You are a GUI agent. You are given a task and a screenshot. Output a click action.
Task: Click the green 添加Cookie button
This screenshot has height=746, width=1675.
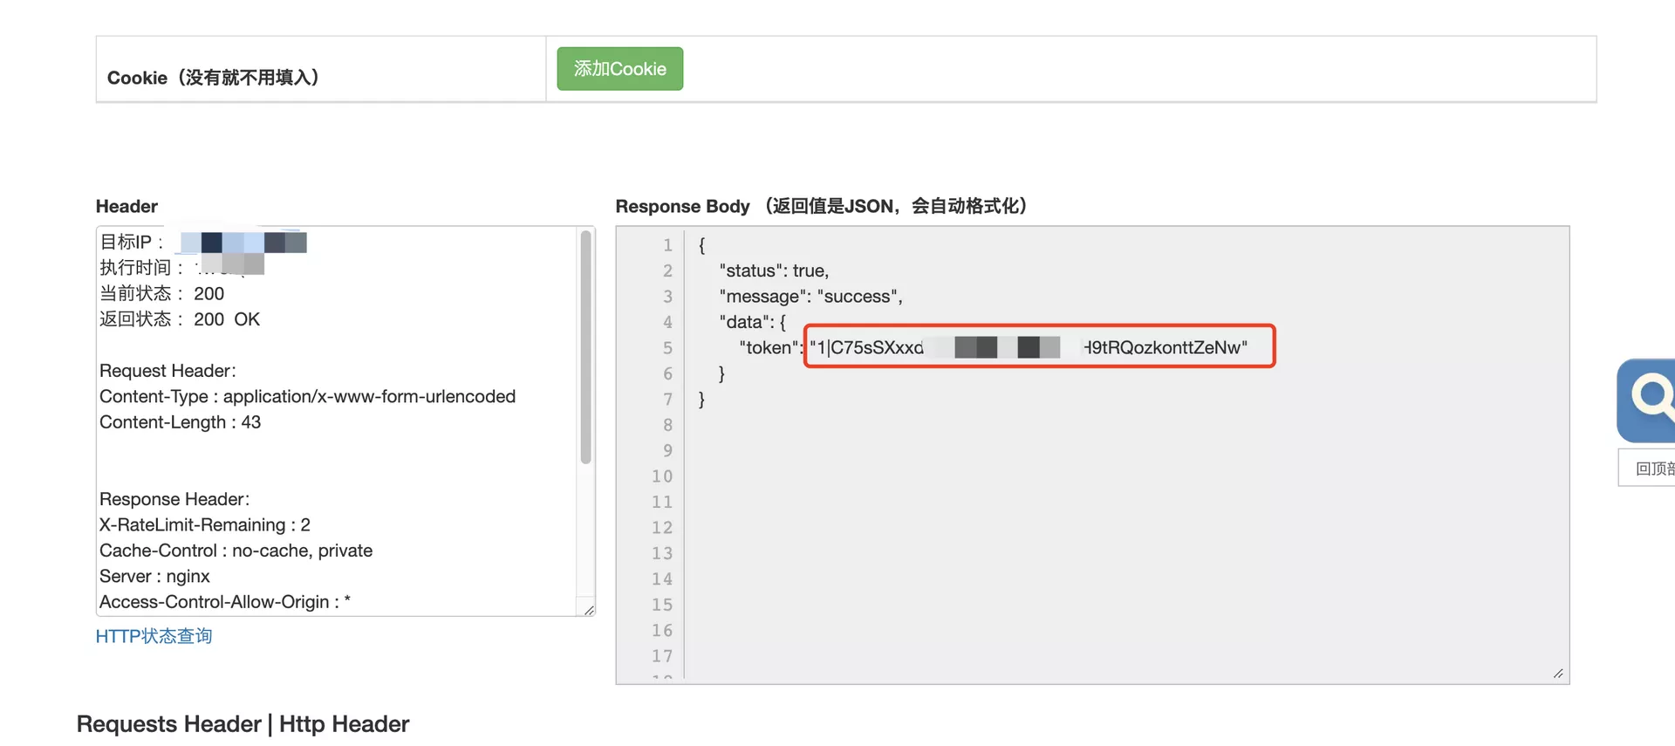(619, 69)
